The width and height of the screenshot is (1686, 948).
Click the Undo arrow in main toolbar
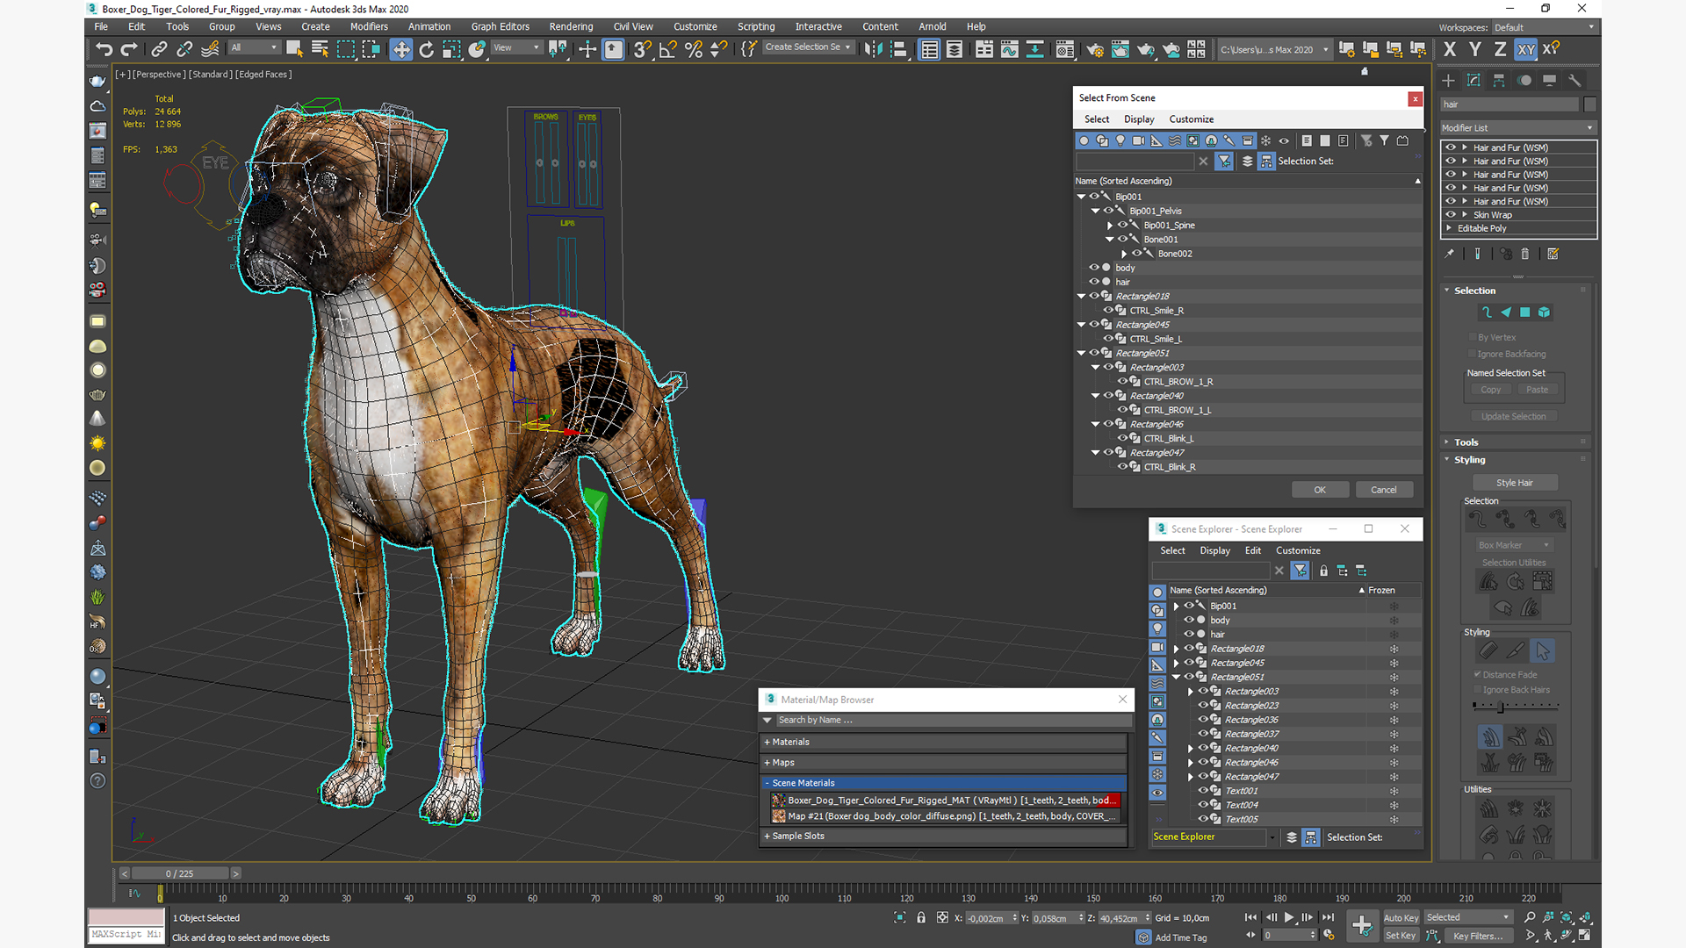[x=104, y=49]
